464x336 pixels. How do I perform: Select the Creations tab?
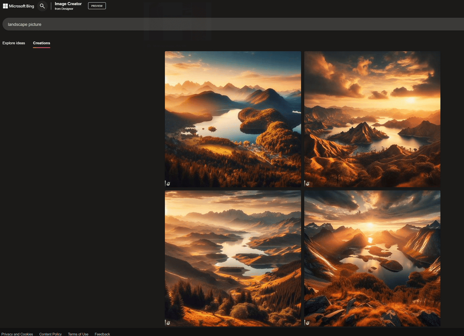41,43
